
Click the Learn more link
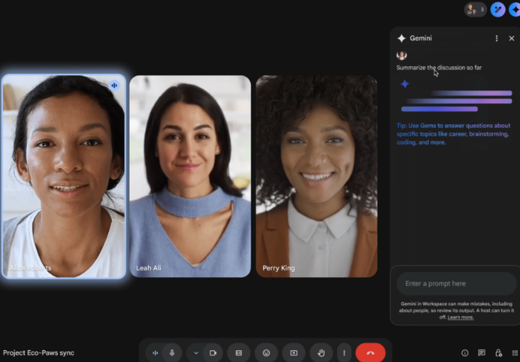tap(460, 318)
